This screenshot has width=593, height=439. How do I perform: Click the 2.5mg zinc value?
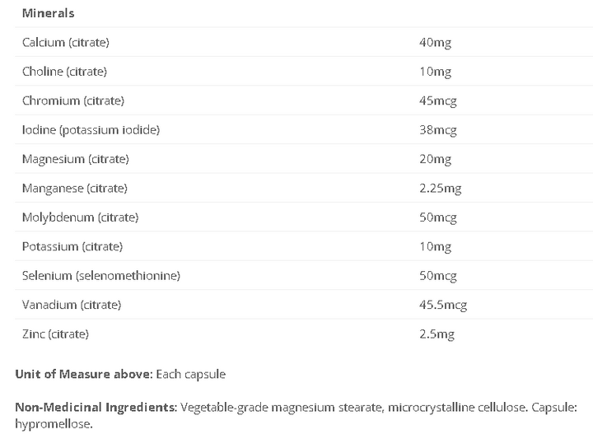click(437, 334)
